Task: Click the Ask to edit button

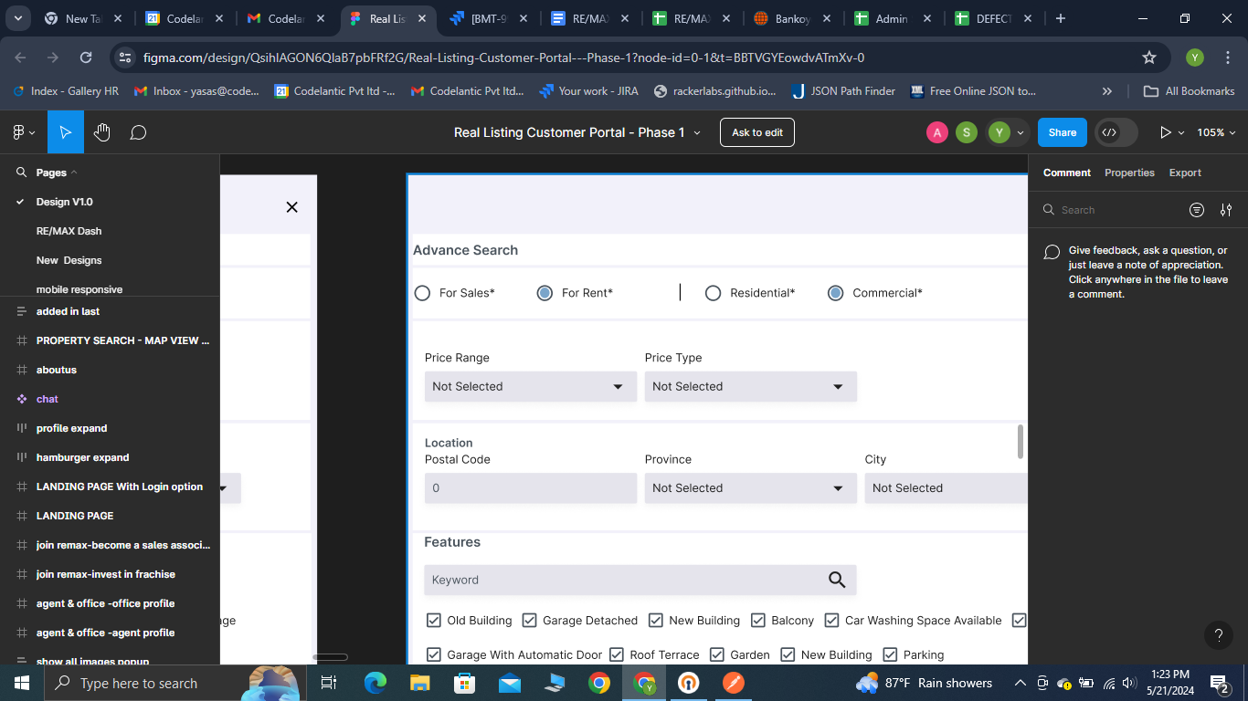Action: coord(757,132)
